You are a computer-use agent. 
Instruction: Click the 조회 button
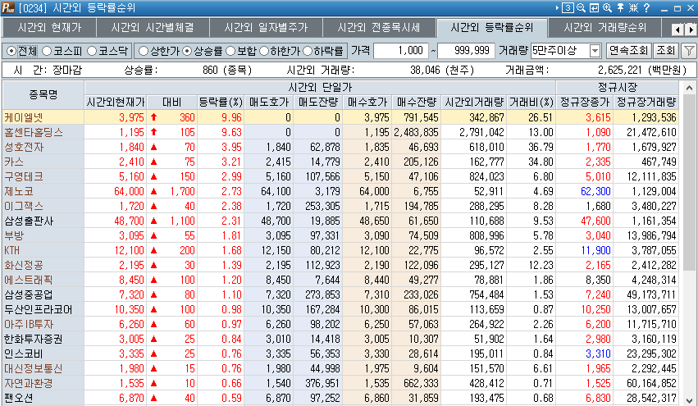[666, 51]
